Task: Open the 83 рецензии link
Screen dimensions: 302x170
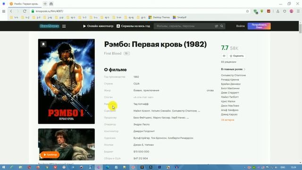Action: (228, 62)
